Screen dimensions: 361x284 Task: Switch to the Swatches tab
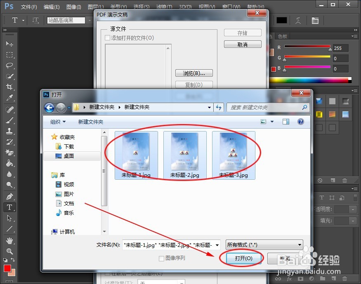[x=283, y=36]
